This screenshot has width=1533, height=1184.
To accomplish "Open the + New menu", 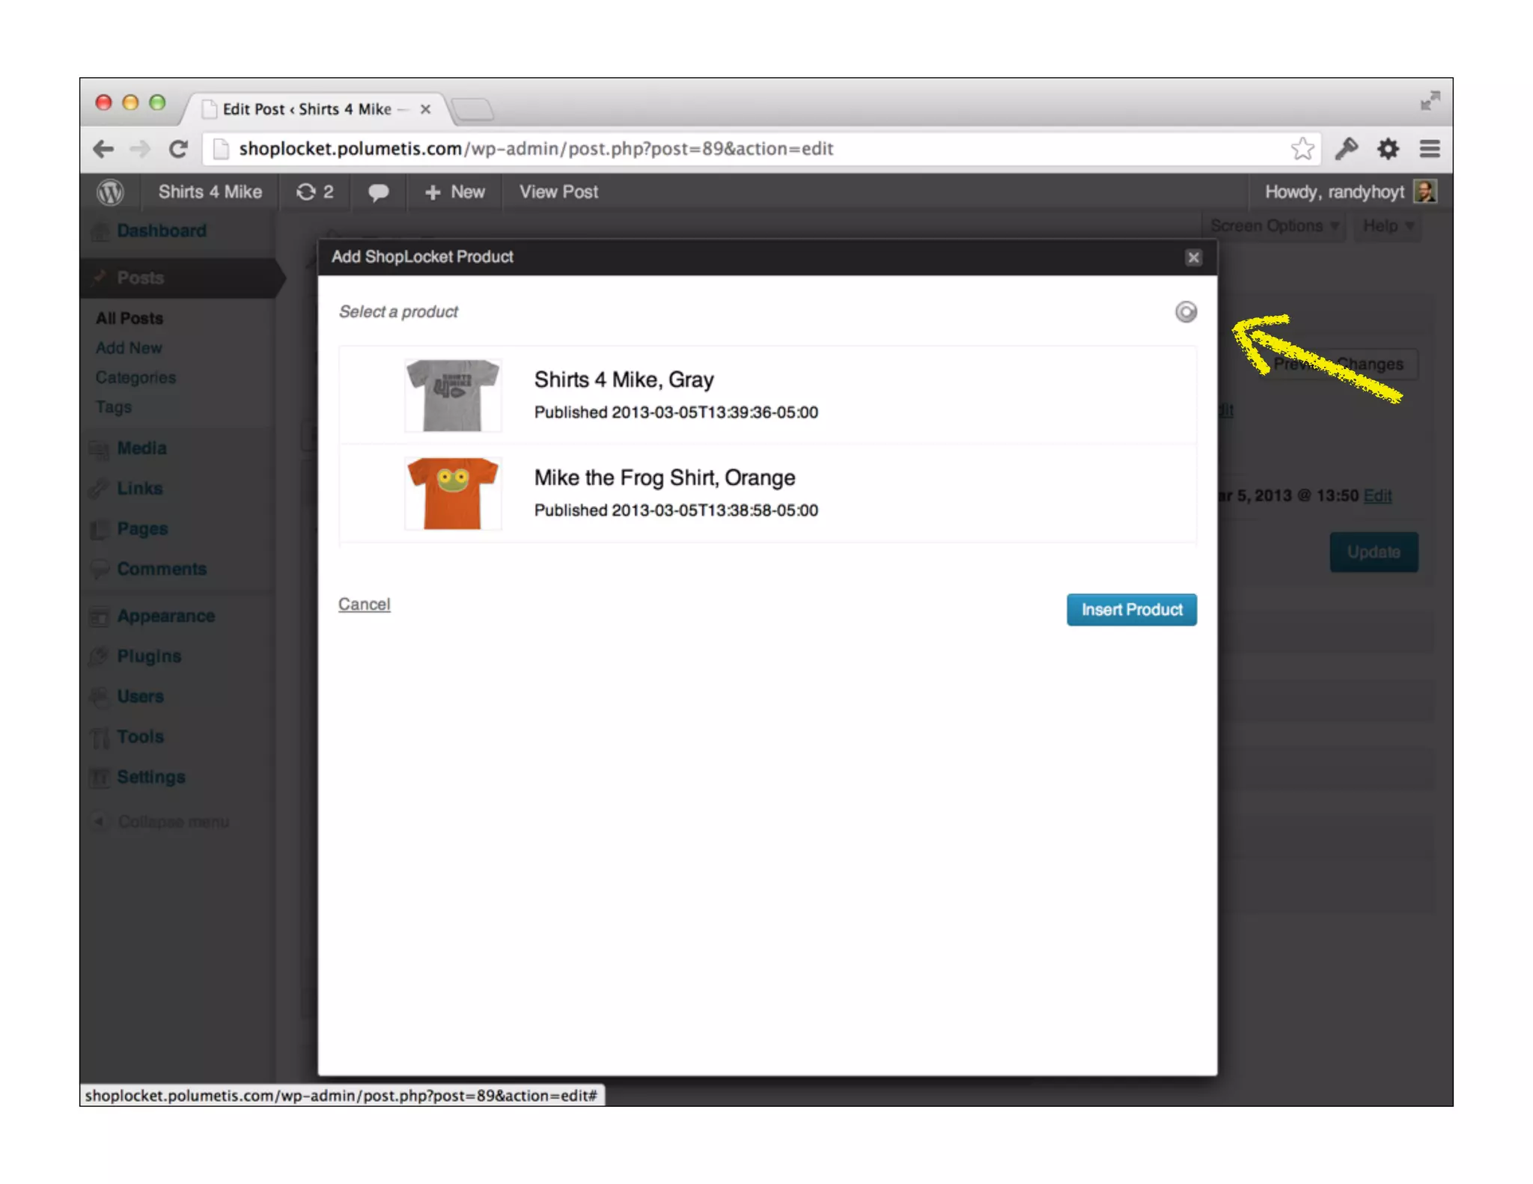I will [x=454, y=192].
